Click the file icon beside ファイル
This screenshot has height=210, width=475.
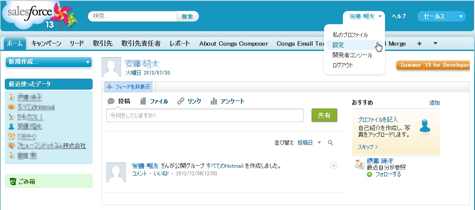click(x=143, y=101)
